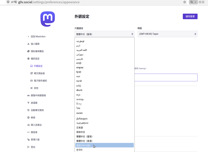Open the 過濾器 label in the sidebar

34,103
